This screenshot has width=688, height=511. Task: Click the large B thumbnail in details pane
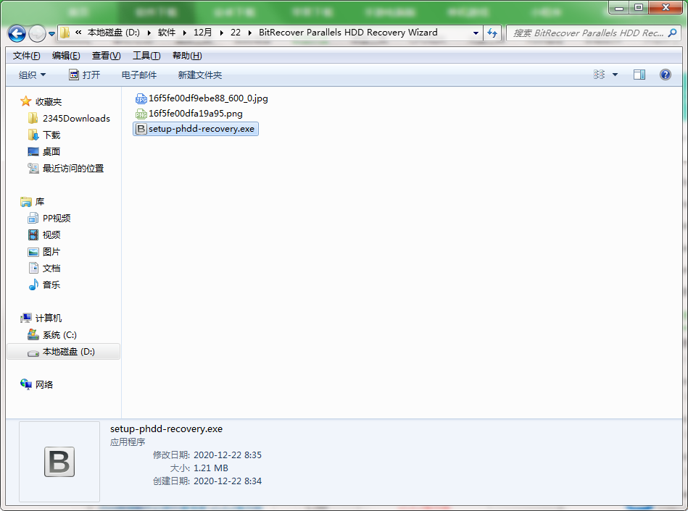[x=59, y=462]
